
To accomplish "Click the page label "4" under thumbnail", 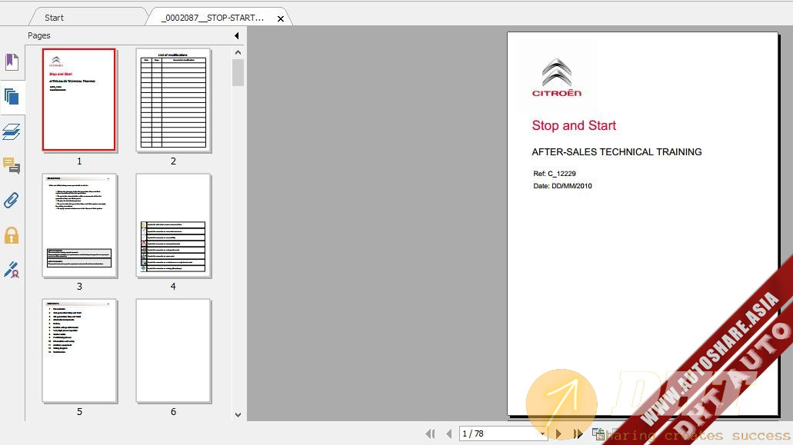I will (x=174, y=287).
